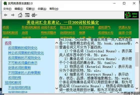Click the left pane scrollbar thumb
This screenshot has height=95, width=140.
click(57, 47)
